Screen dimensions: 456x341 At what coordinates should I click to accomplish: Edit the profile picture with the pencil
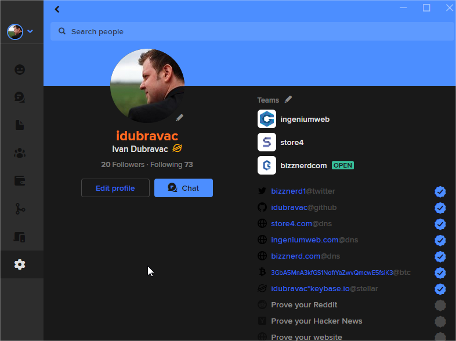[179, 118]
